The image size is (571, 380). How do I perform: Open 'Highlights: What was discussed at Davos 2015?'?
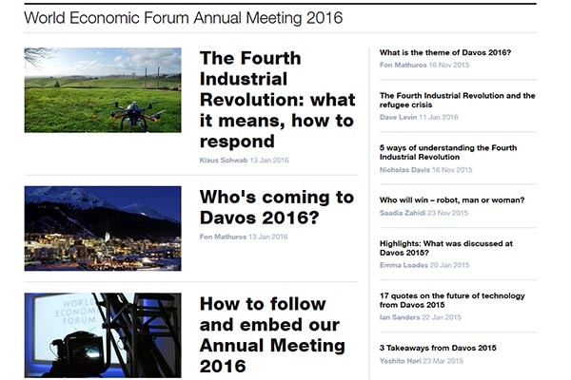(445, 248)
